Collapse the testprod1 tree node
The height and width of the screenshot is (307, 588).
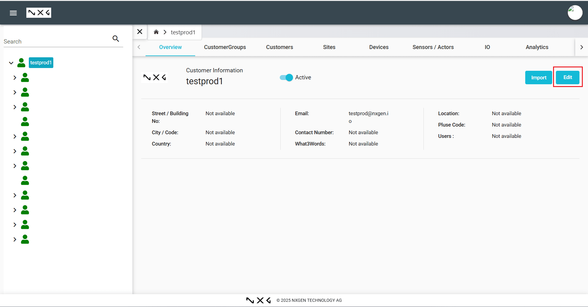coord(11,63)
